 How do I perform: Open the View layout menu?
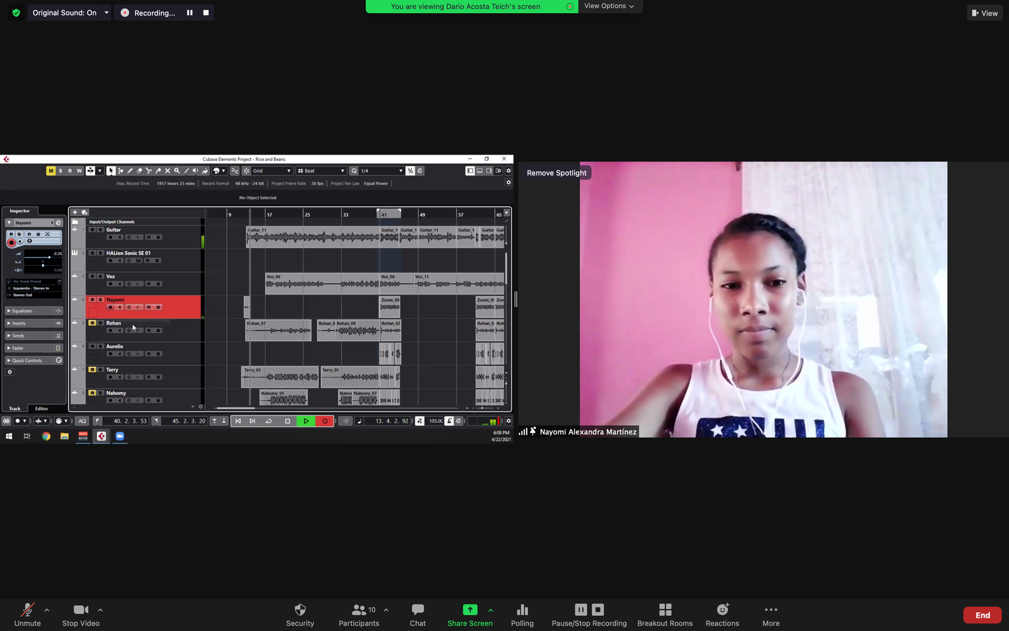point(984,13)
